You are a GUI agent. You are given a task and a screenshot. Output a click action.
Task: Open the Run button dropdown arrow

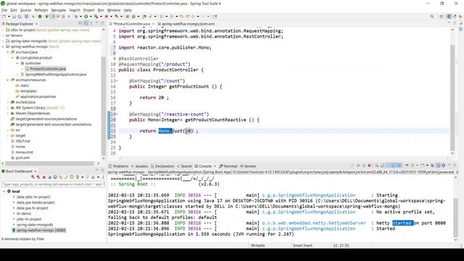pyautogui.click(x=91, y=17)
